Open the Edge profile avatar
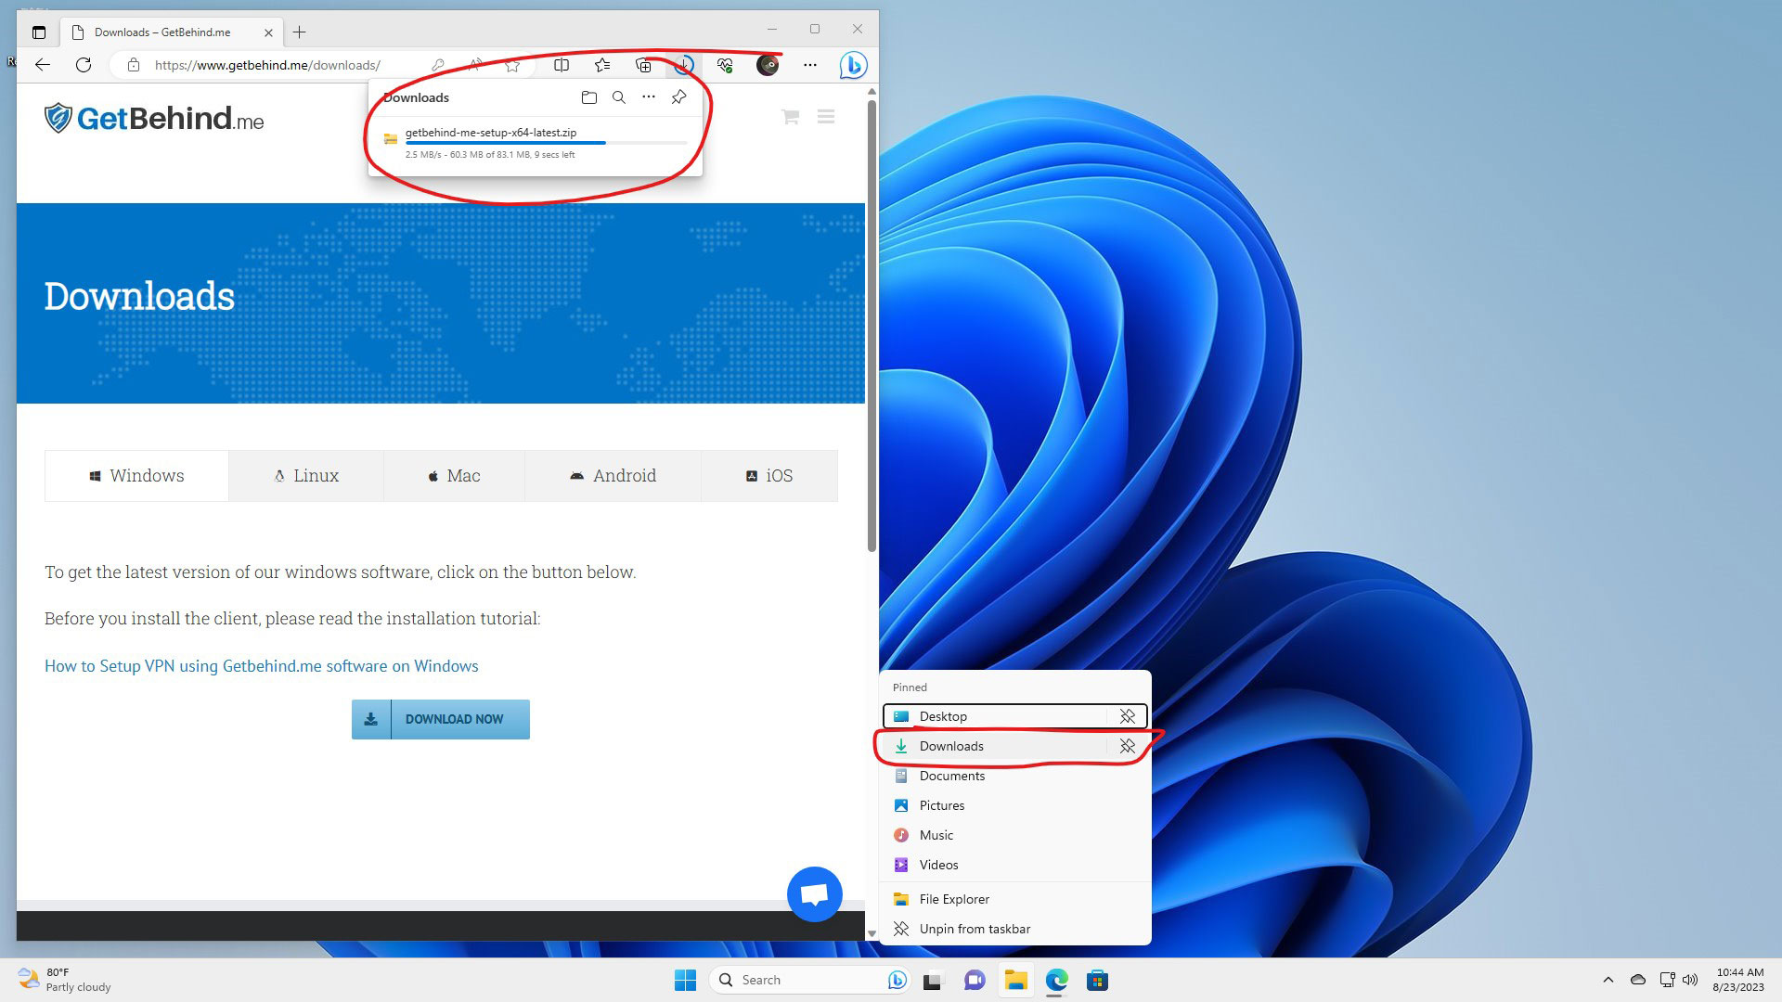The height and width of the screenshot is (1002, 1782). [x=768, y=65]
